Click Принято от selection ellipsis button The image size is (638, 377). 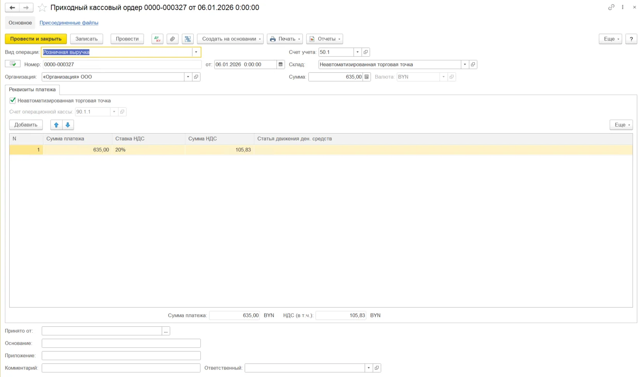pos(166,331)
